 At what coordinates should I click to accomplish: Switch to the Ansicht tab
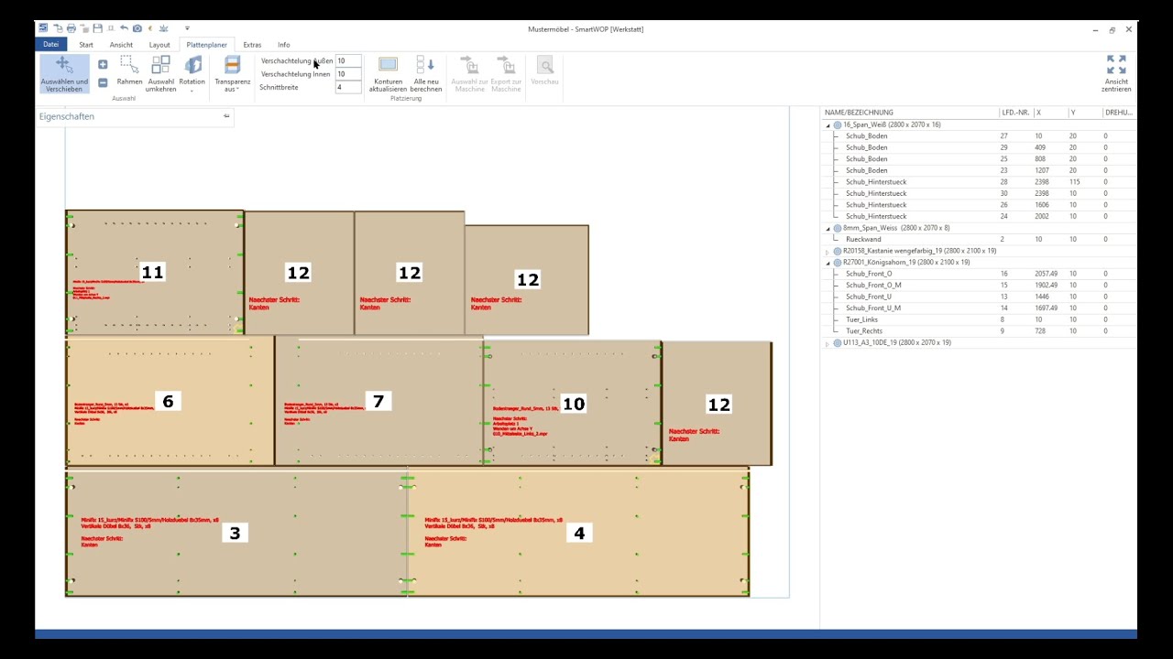pyautogui.click(x=121, y=45)
